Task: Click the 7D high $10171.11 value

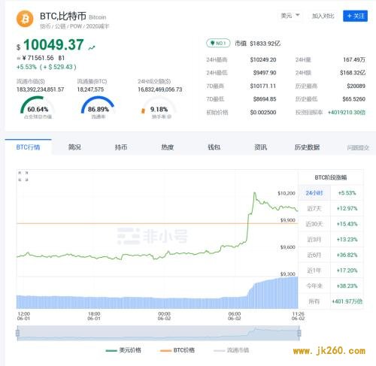Action: pyautogui.click(x=263, y=86)
